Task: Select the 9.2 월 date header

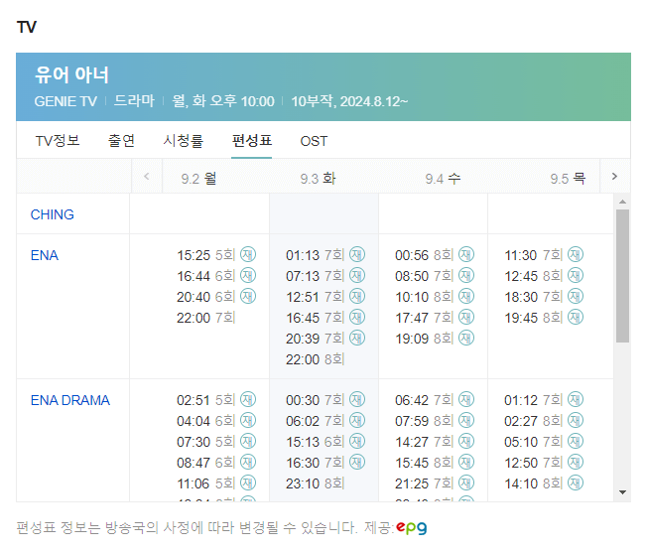Action: [x=199, y=179]
